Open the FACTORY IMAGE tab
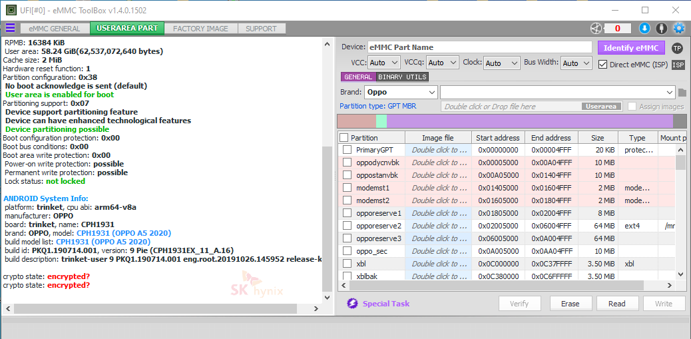Image resolution: width=691 pixels, height=339 pixels. pos(200,29)
